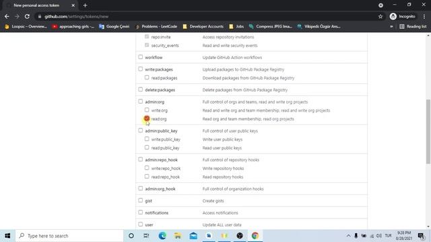Go back using browser back arrow

click(x=7, y=16)
